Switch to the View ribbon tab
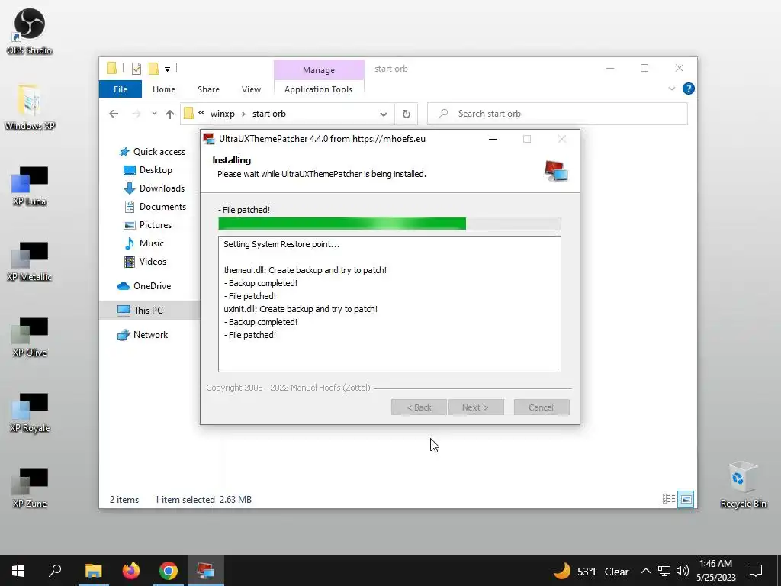This screenshot has height=586, width=781. tap(251, 89)
